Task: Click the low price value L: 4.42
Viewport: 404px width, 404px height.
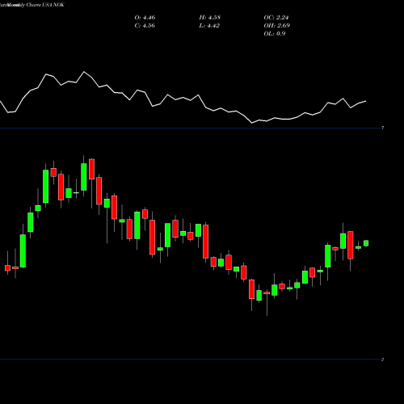Action: click(x=209, y=26)
